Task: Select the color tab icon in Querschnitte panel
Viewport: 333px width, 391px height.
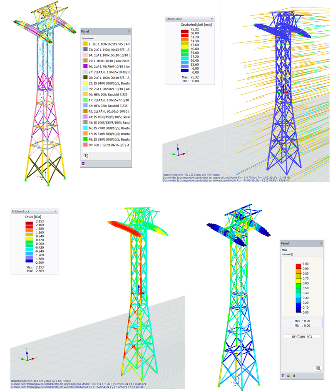Action: [84, 164]
